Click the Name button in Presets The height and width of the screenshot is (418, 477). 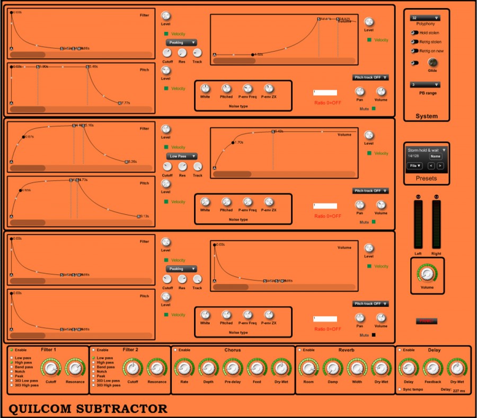tap(436, 156)
